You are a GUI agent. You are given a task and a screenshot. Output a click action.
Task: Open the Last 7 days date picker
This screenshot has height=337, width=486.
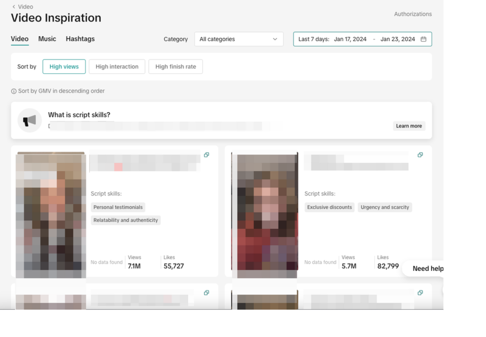[x=314, y=39]
